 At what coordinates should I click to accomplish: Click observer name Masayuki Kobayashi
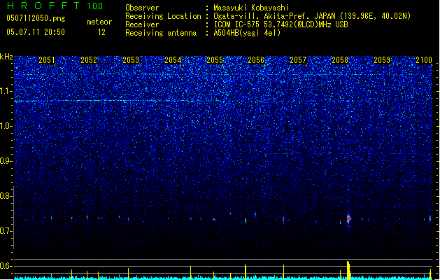251,8
